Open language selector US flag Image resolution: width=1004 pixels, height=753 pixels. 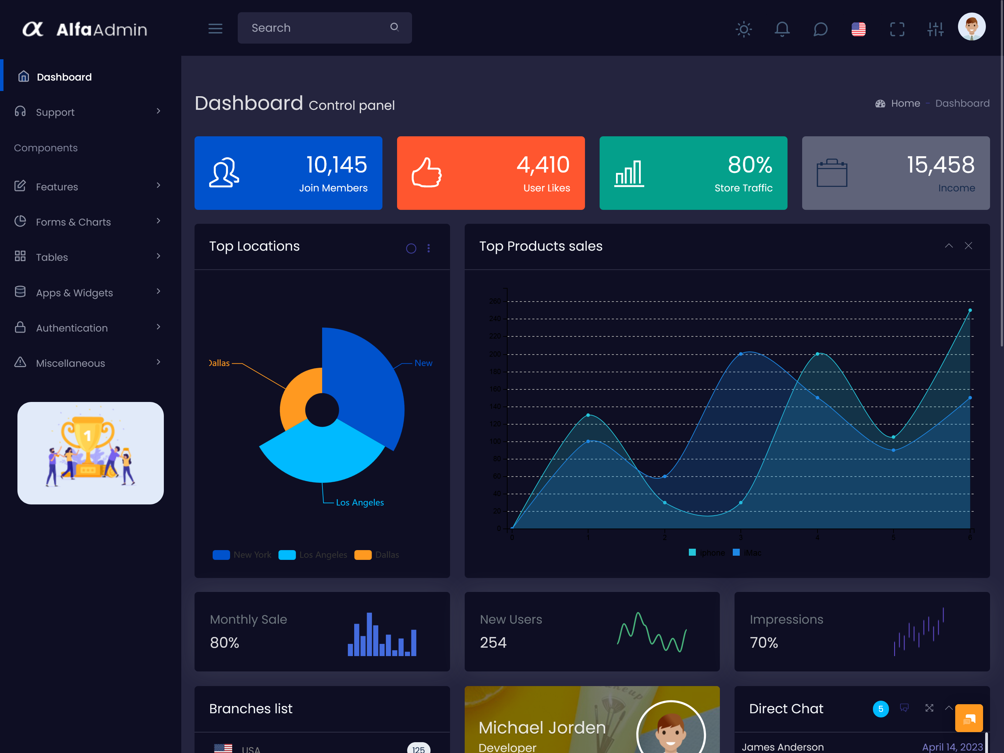point(858,30)
